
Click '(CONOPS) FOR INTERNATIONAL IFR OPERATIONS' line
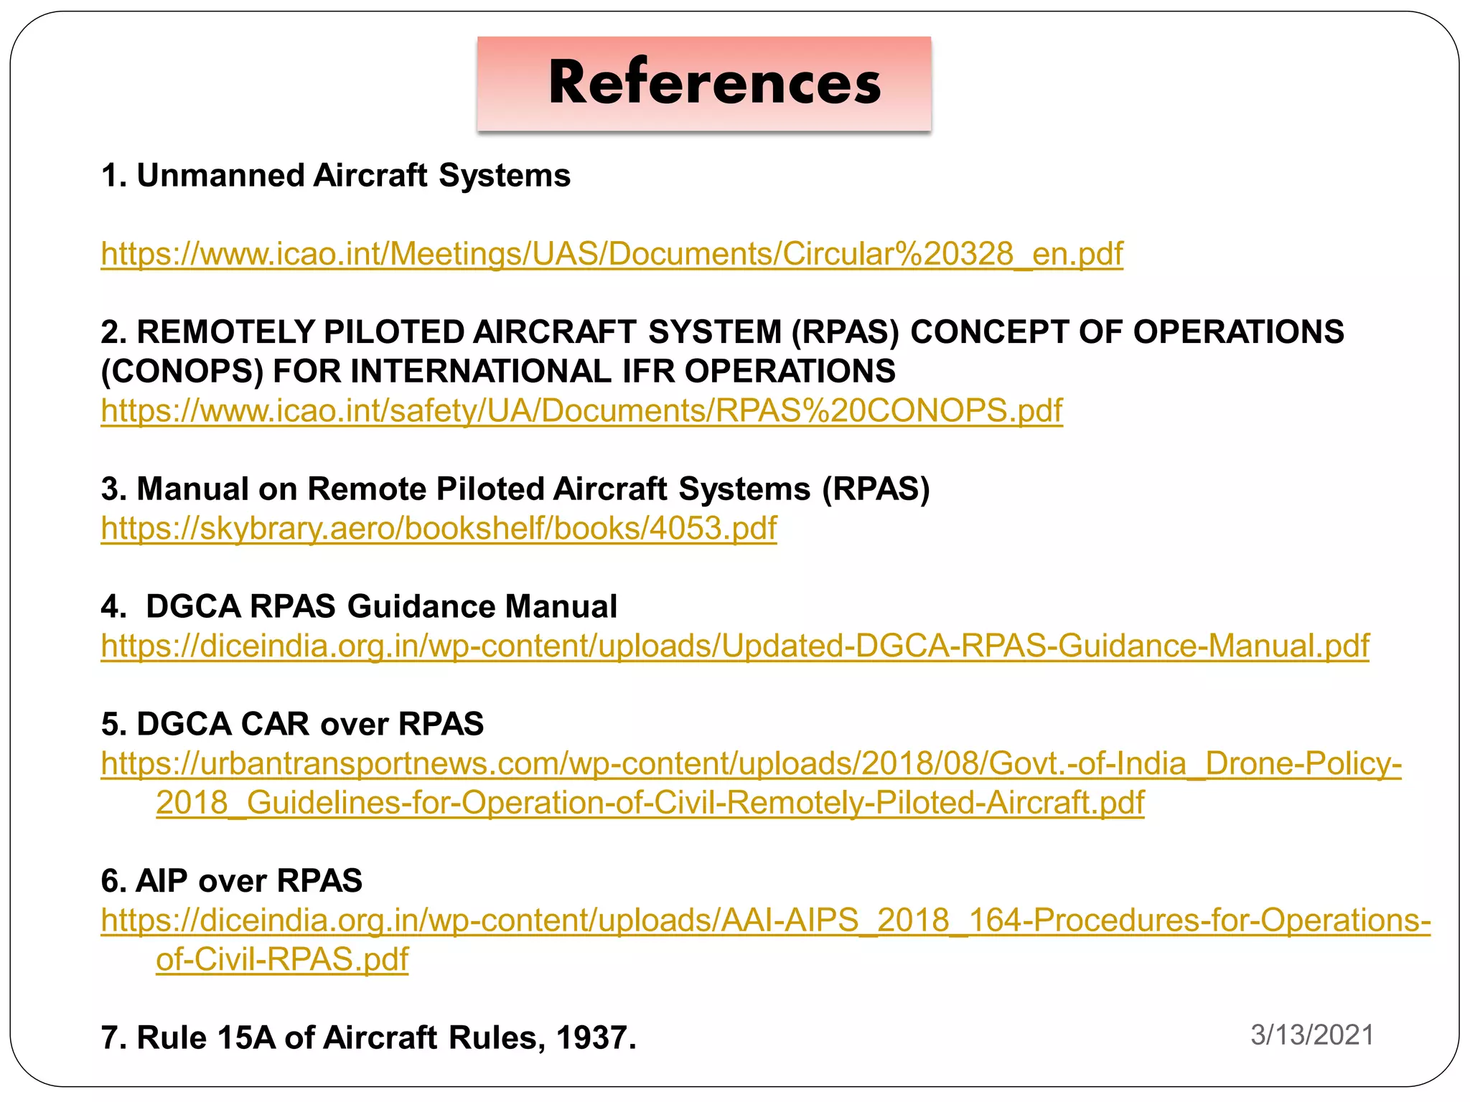(498, 372)
